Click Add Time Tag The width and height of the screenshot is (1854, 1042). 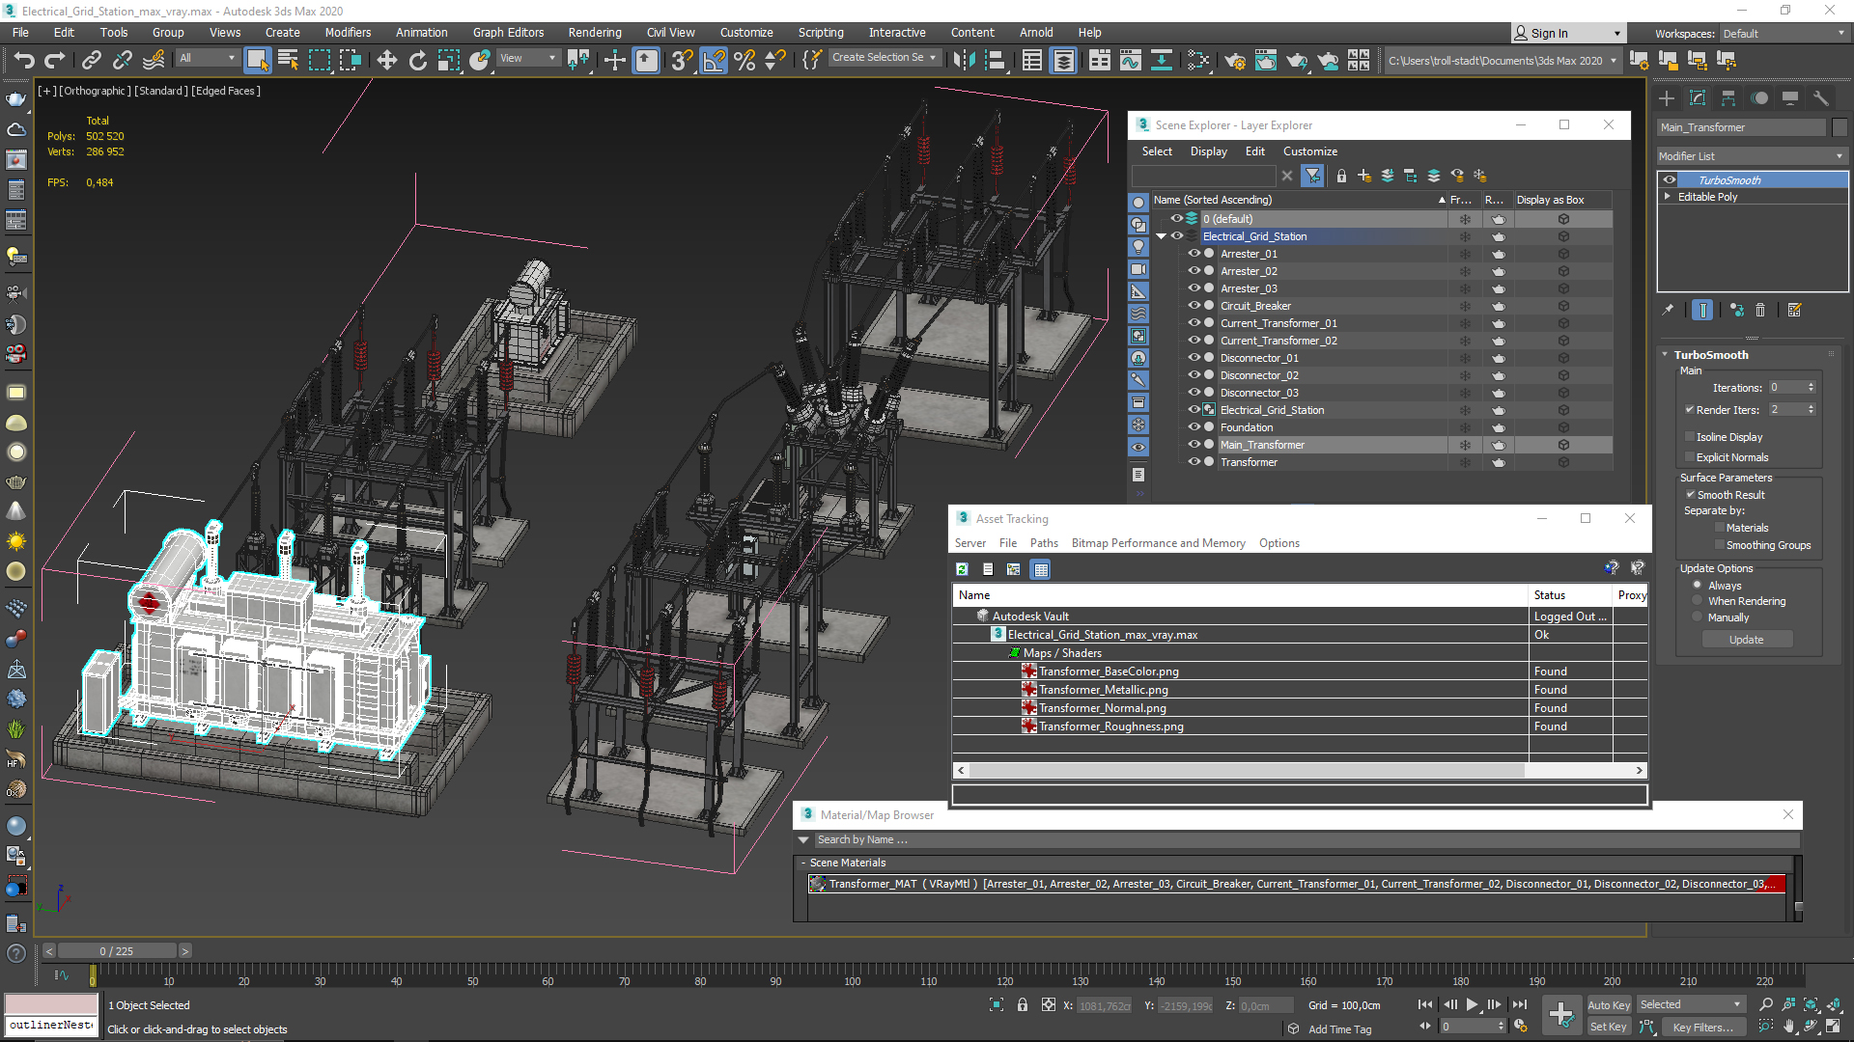(x=1339, y=1029)
